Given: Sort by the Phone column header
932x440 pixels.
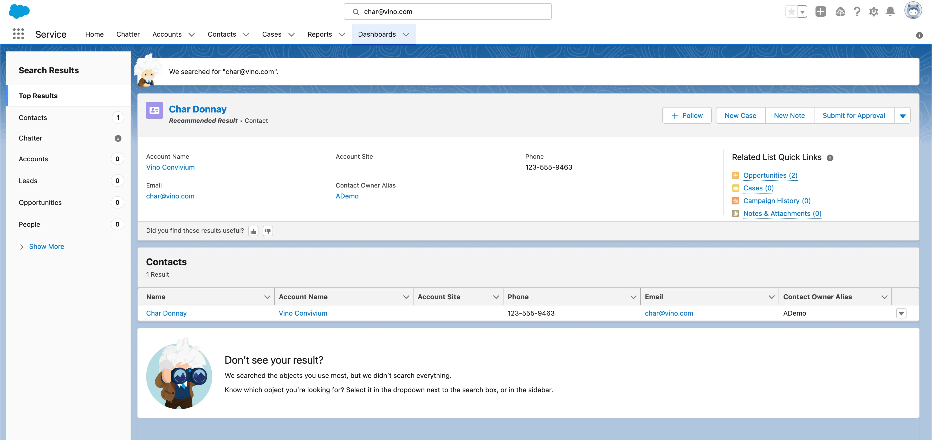Looking at the screenshot, I should (x=571, y=297).
